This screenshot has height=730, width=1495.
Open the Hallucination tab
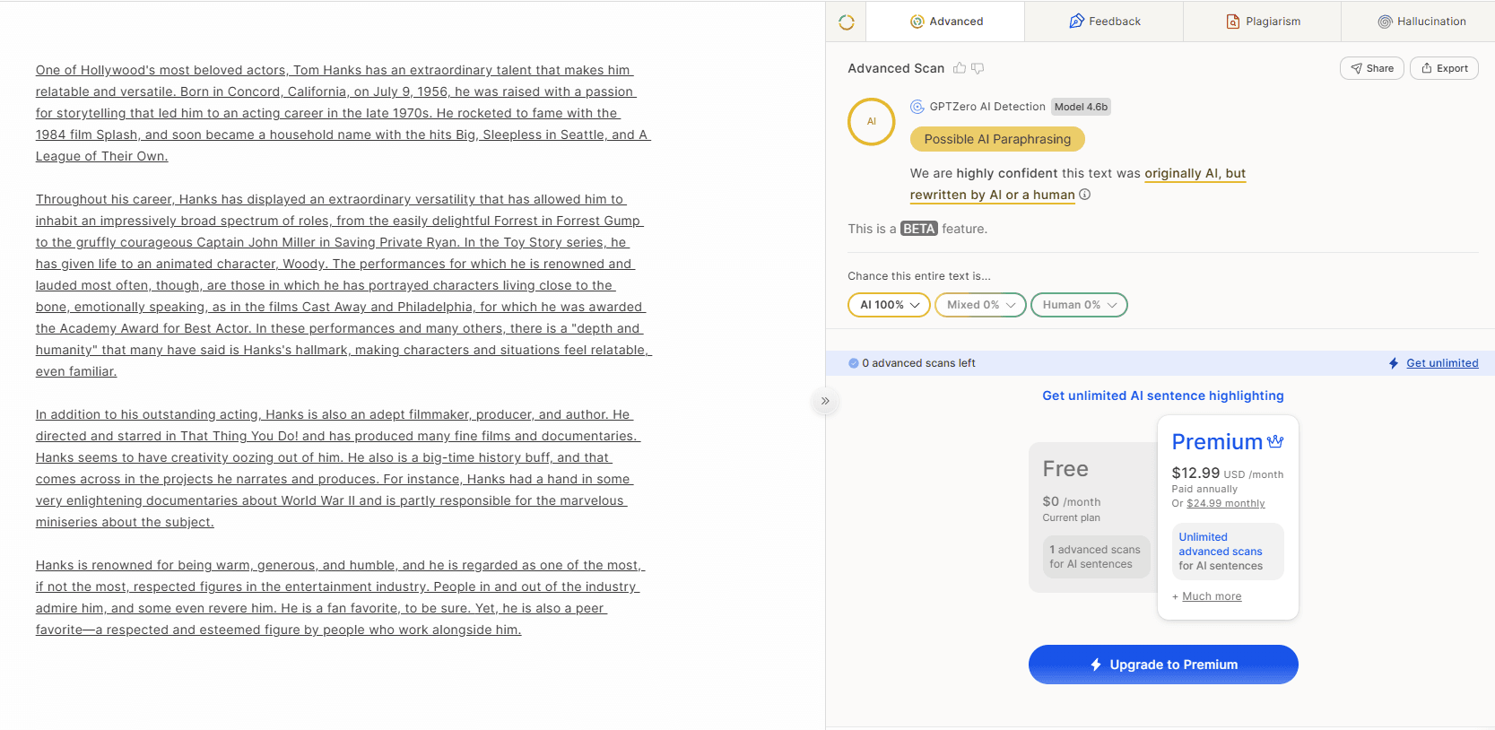1421,22
